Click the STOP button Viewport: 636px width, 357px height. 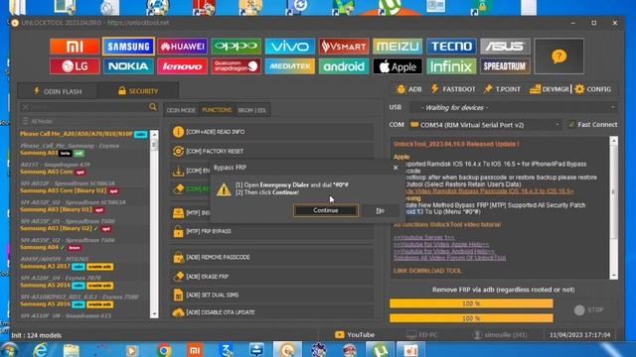click(x=588, y=310)
